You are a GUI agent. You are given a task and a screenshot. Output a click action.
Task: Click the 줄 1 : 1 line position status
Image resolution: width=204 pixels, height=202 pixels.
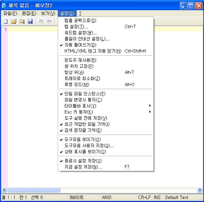click(x=8, y=198)
